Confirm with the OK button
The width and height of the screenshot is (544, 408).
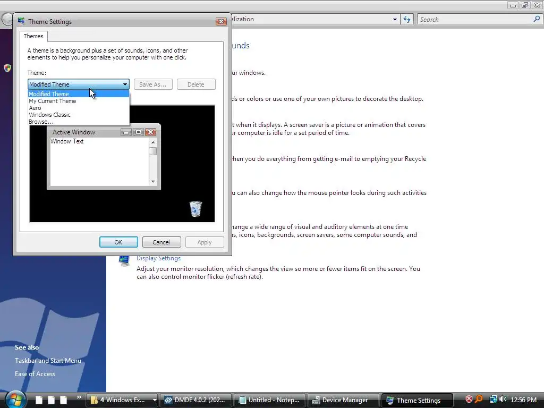pos(118,242)
